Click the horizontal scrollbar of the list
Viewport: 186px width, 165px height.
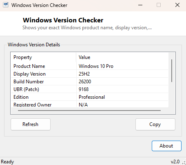[x=89, y=111]
